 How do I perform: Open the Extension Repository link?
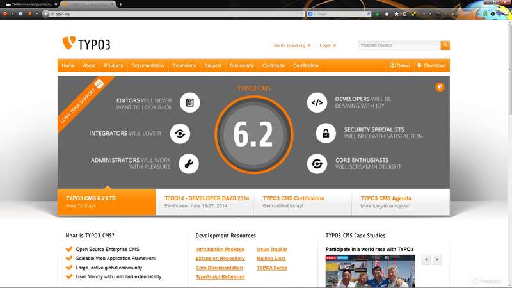[x=220, y=259]
